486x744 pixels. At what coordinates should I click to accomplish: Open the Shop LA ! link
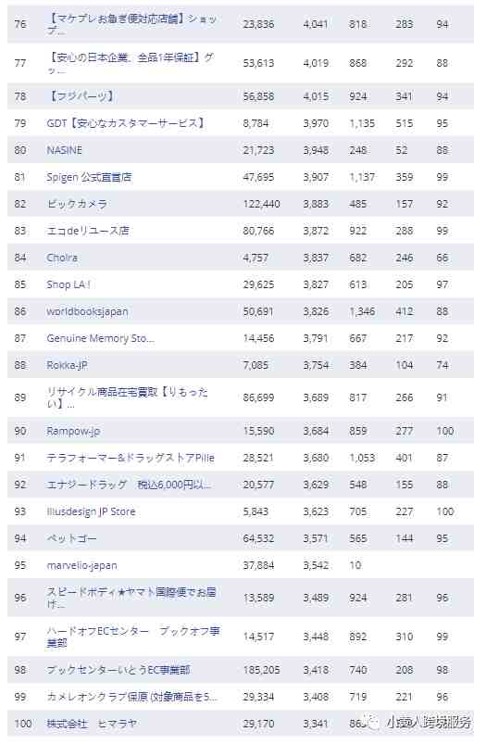[x=69, y=284]
